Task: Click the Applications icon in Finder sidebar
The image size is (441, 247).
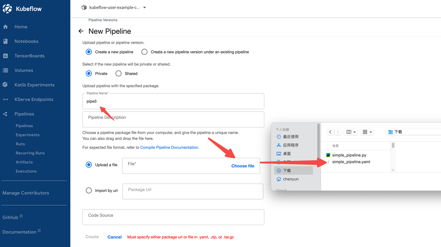Action: [279, 145]
